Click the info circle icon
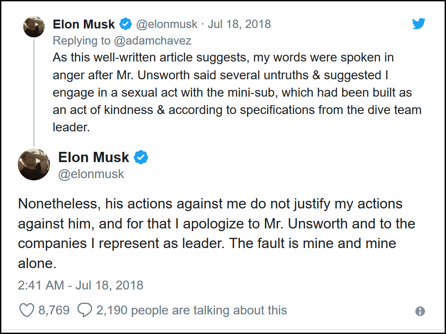This screenshot has height=334, width=446. (x=420, y=311)
